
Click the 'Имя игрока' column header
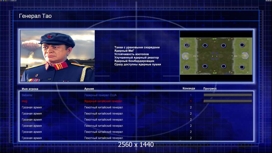(x=30, y=89)
